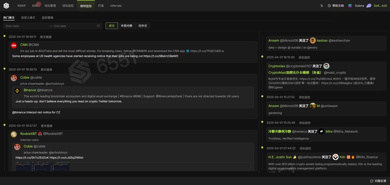Click the timestamp 2025-04-01 19:39:11
Screen dimensions: 390x185
pos(22,37)
